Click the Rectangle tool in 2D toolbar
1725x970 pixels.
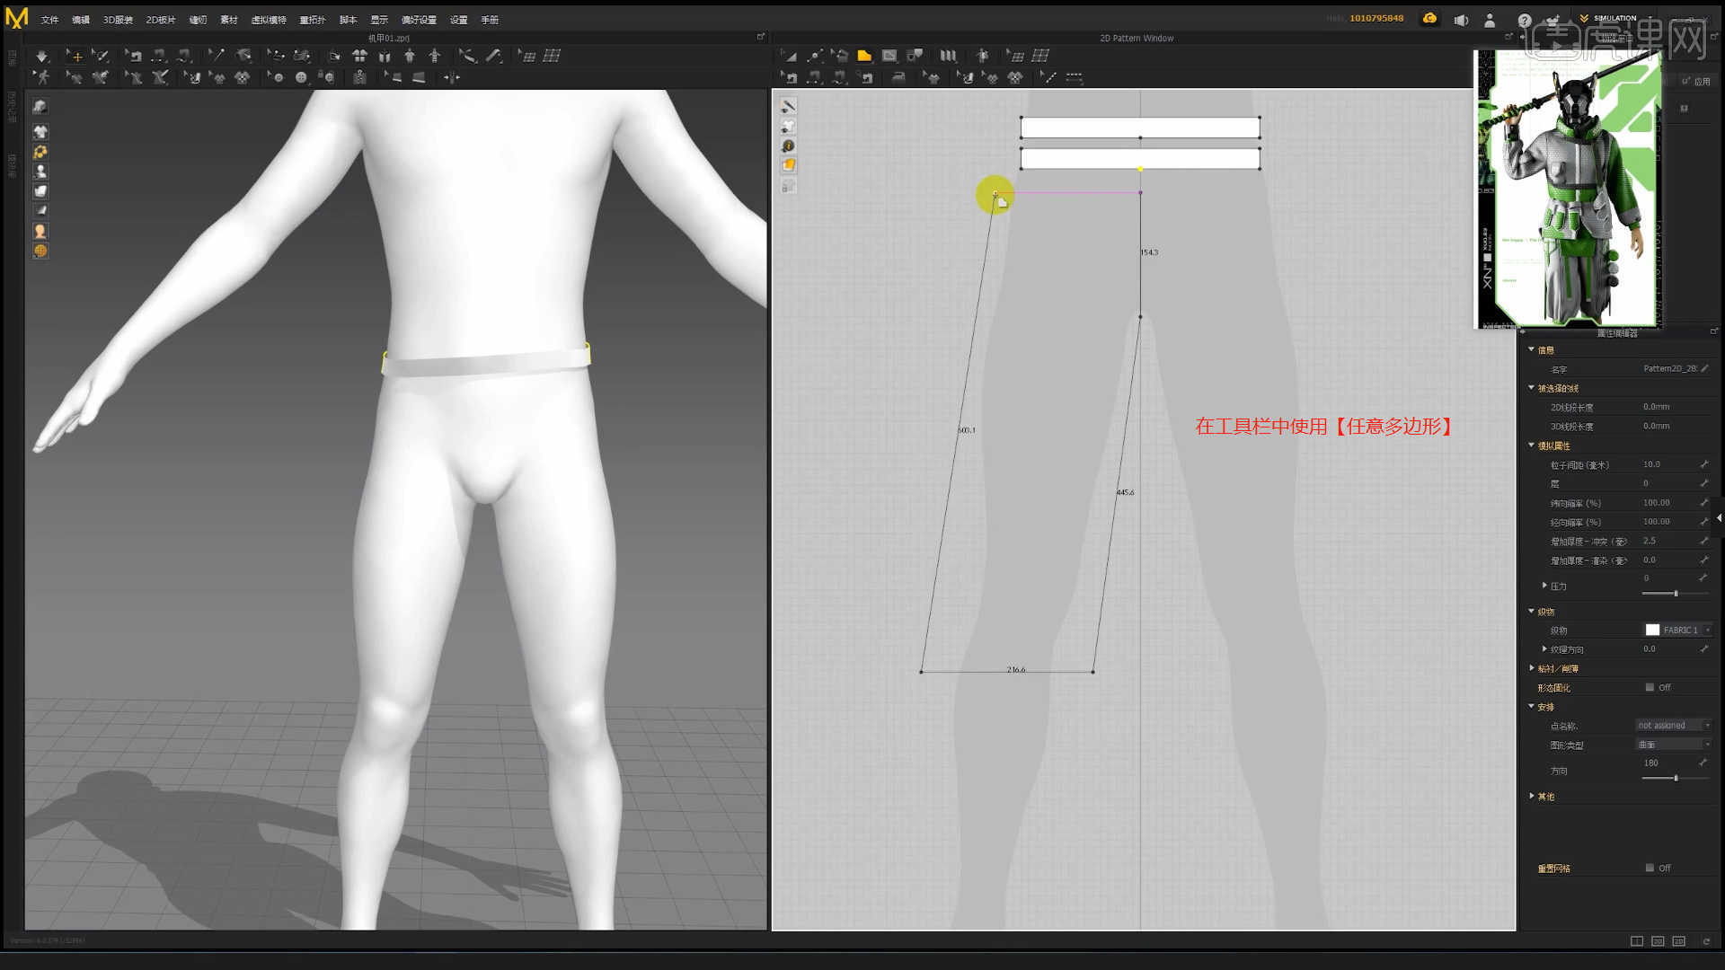click(x=889, y=56)
